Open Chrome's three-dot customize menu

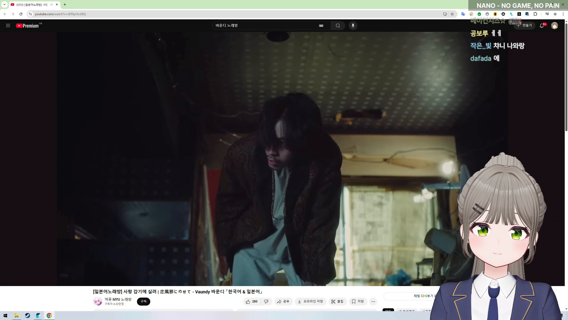click(563, 14)
